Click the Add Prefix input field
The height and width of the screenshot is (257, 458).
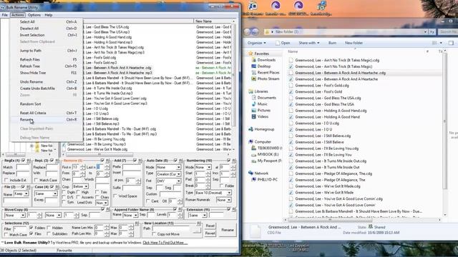(x=132, y=167)
